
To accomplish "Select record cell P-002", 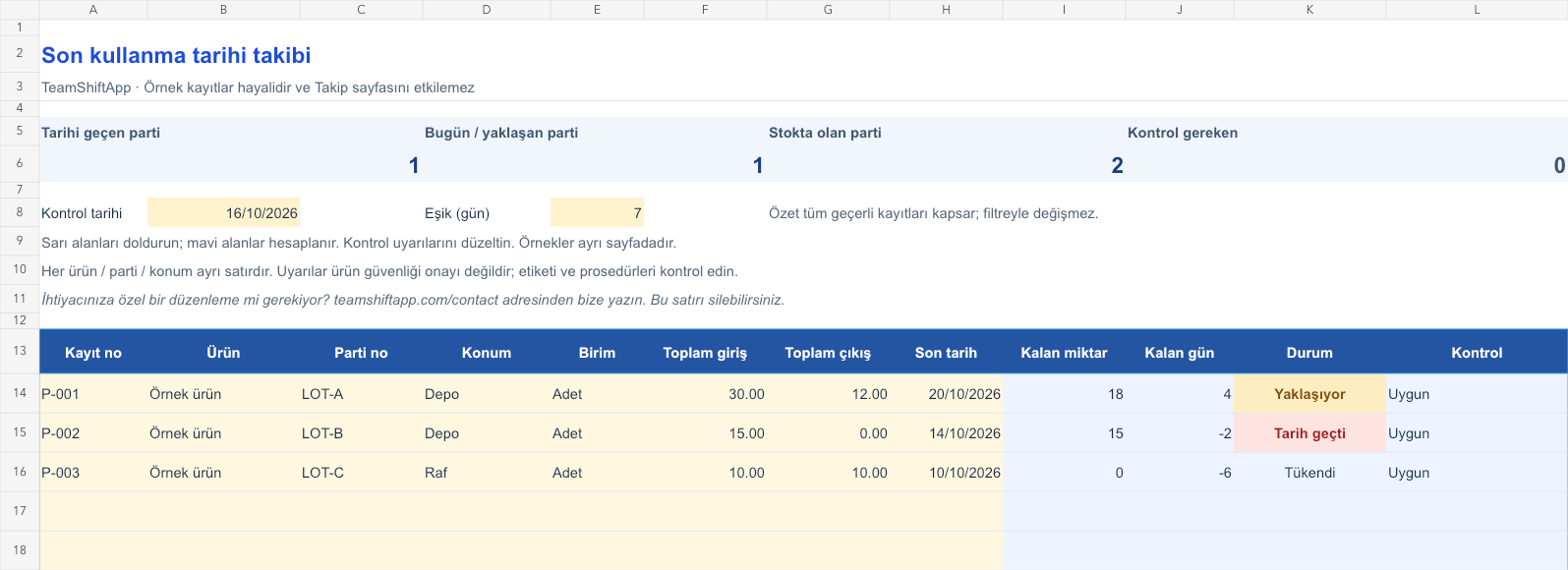I will [93, 433].
